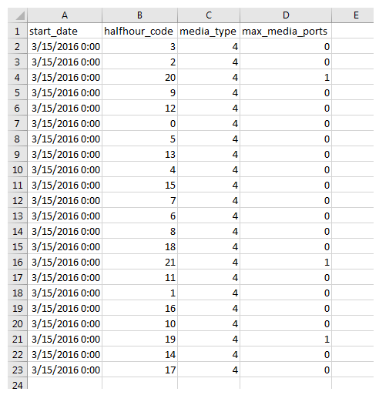The height and width of the screenshot is (395, 379).
Task: Select row 4 header
Action: pyautogui.click(x=18, y=77)
